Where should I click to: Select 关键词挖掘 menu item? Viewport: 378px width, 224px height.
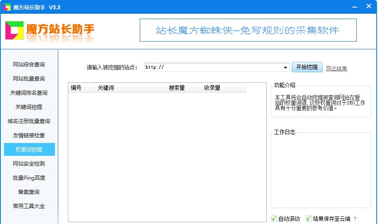pos(29,107)
